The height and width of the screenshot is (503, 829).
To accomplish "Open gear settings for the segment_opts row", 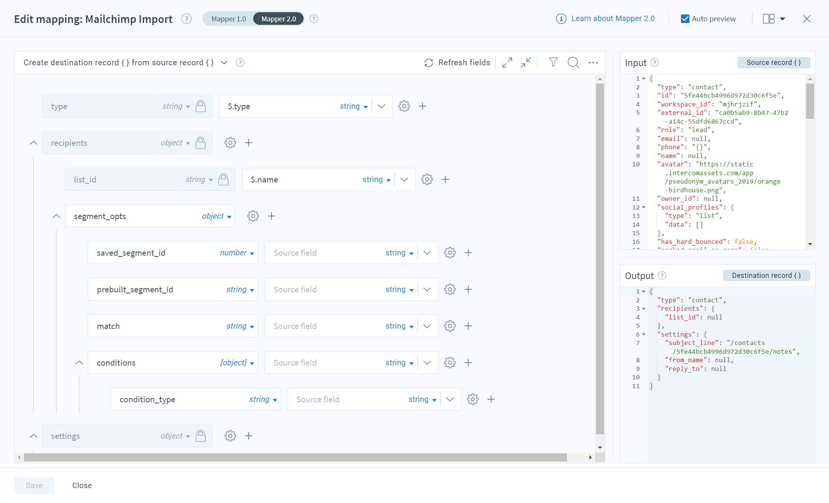I will [253, 216].
